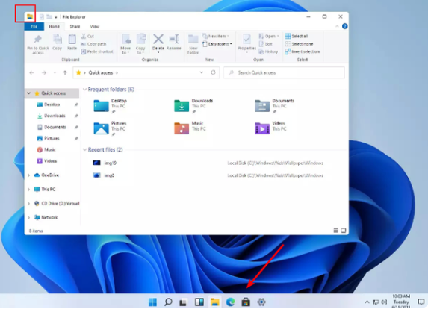Click the blue help question mark icon

point(345,26)
